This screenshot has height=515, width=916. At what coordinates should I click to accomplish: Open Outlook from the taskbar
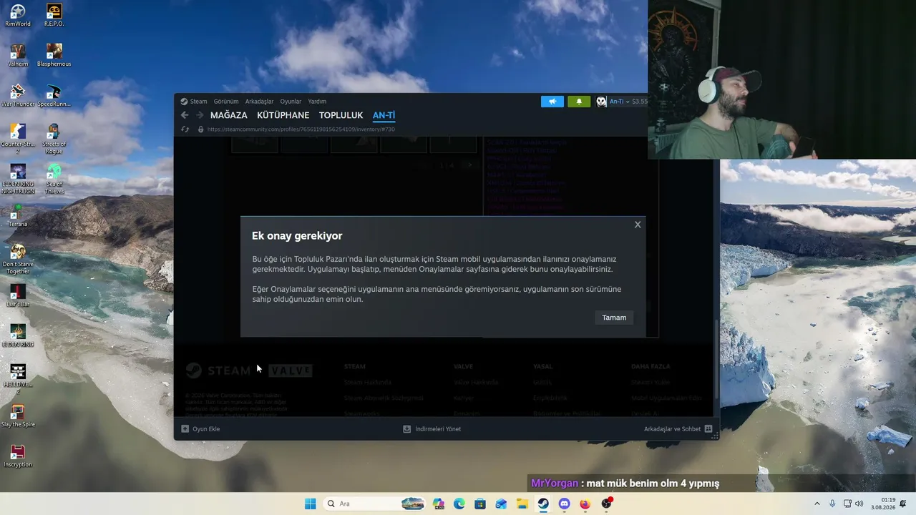click(502, 504)
